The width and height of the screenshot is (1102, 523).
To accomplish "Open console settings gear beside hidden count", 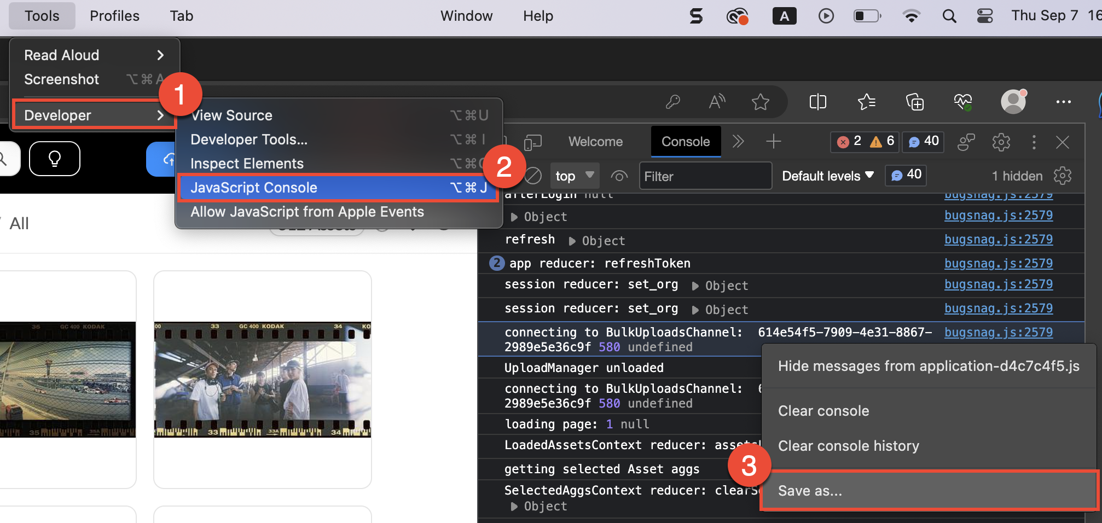I will click(1062, 176).
